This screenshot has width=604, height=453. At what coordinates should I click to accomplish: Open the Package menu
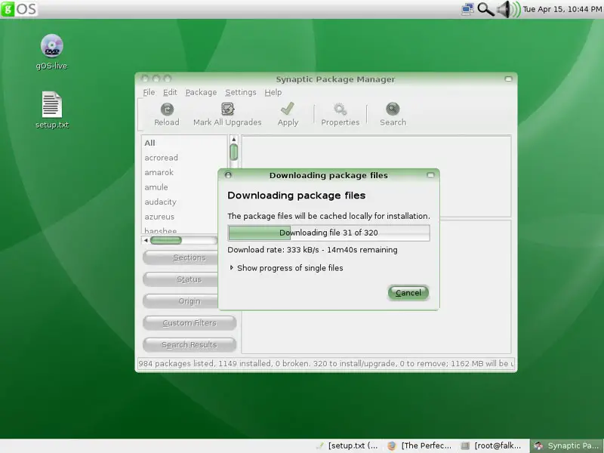click(201, 92)
